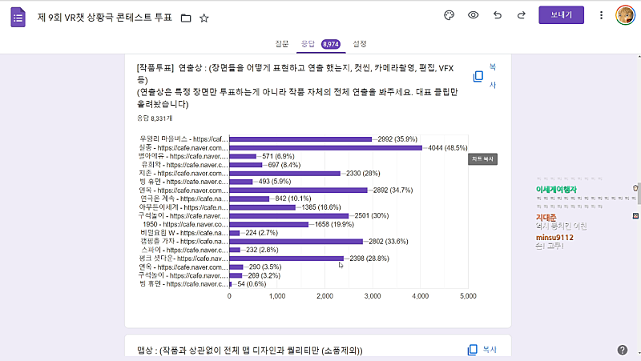
Task: Click the 우왕리 마을버스 bar in chart
Action: [300, 139]
